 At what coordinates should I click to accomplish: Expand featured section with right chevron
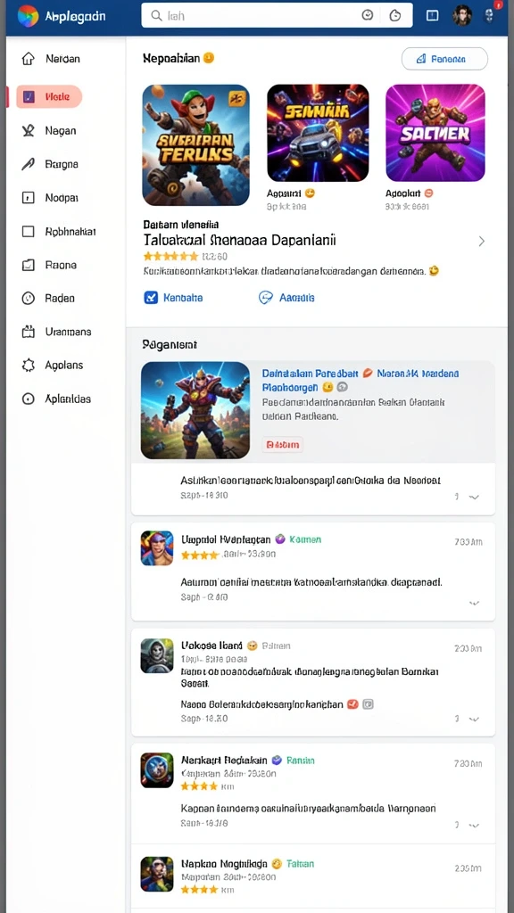[x=481, y=241]
